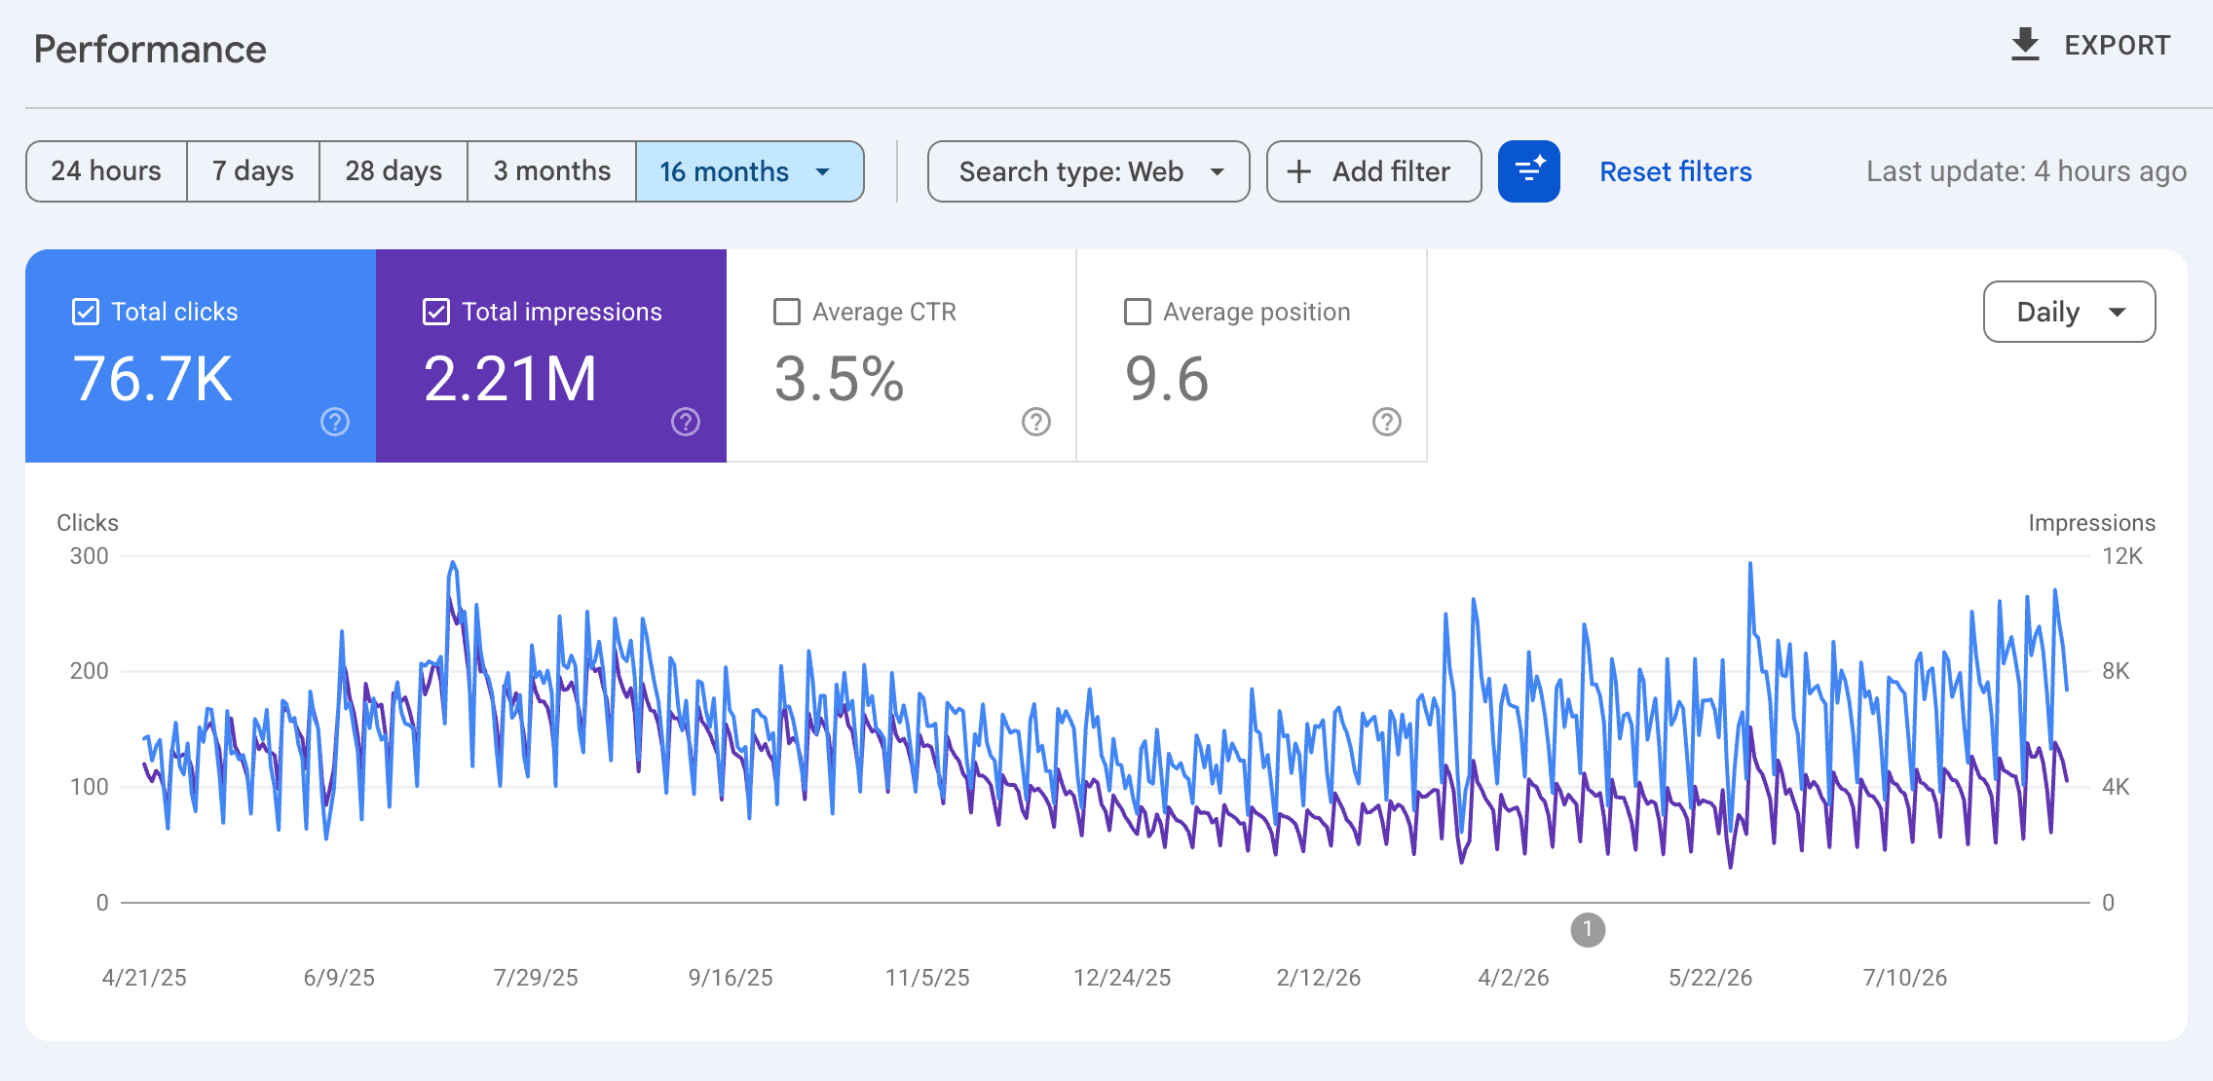The width and height of the screenshot is (2213, 1081).
Task: Enable the Average CTR checkbox
Action: 787,312
